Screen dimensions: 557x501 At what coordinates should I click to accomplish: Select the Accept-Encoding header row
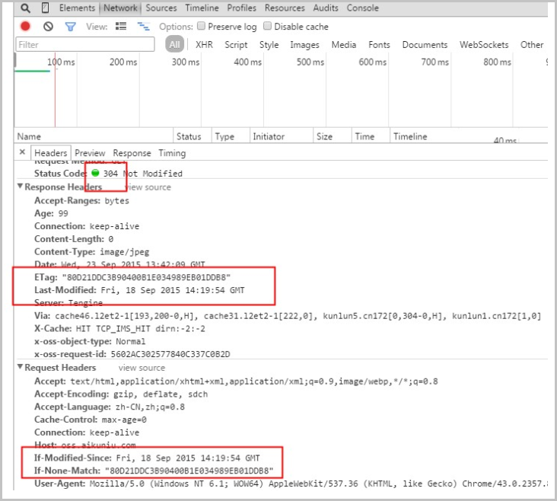tap(121, 394)
